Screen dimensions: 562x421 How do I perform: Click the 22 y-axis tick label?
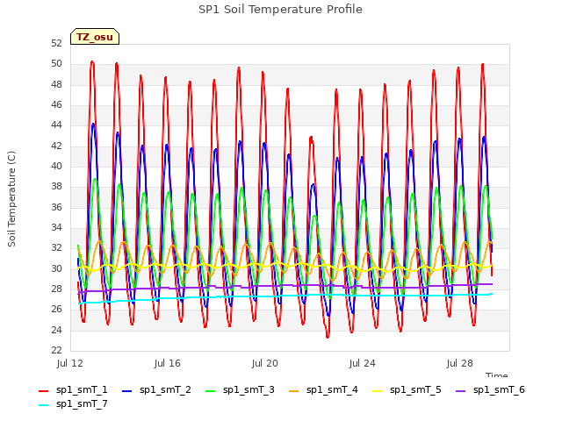click(56, 350)
